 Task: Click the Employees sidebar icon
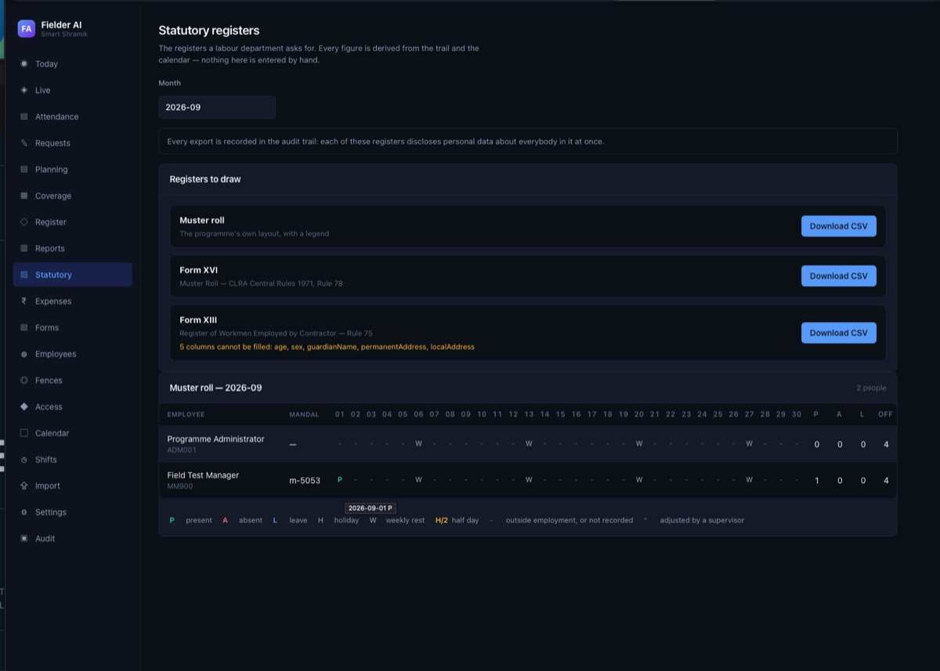(24, 354)
